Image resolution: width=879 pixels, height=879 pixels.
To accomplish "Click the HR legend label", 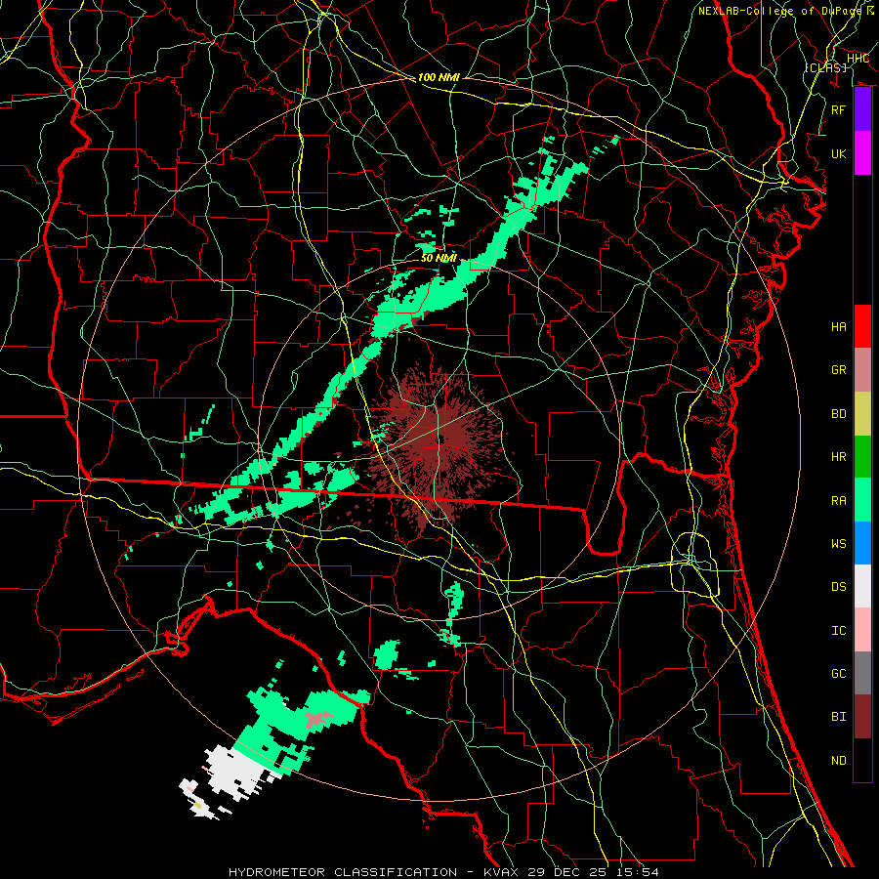I will (838, 457).
